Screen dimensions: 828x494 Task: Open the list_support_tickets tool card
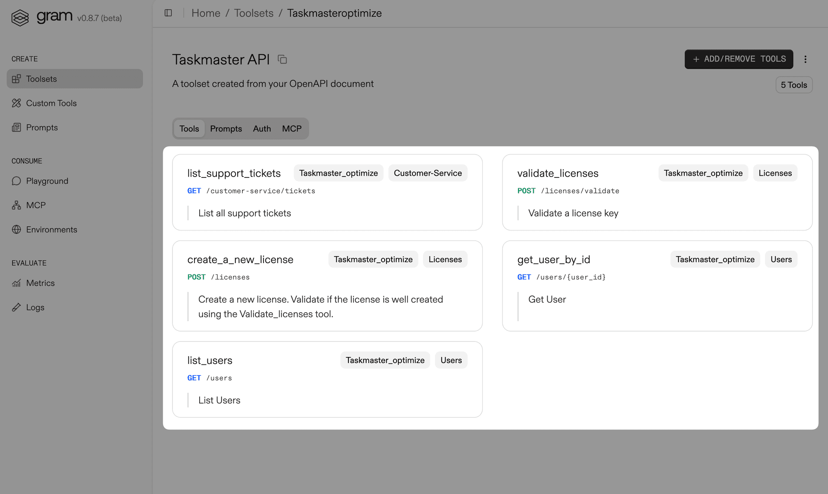[234, 173]
